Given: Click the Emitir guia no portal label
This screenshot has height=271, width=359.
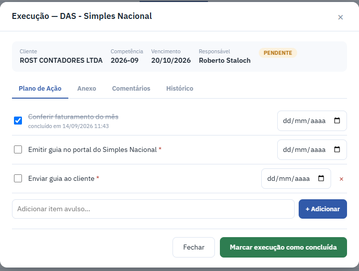Looking at the screenshot, I should pos(93,149).
